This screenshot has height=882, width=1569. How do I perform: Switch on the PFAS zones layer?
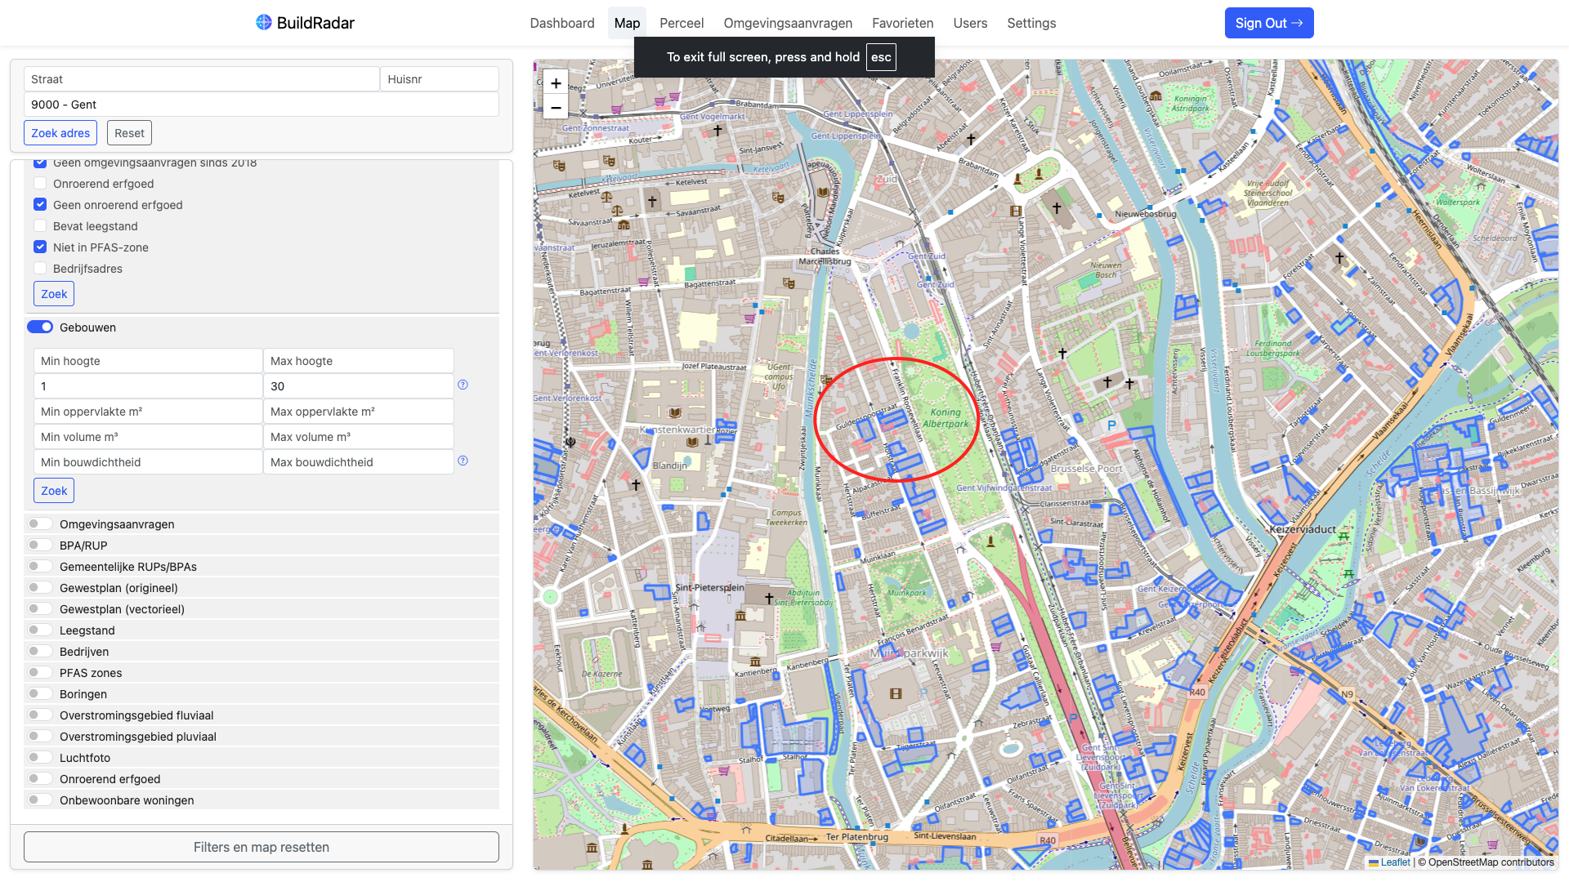[x=40, y=673]
